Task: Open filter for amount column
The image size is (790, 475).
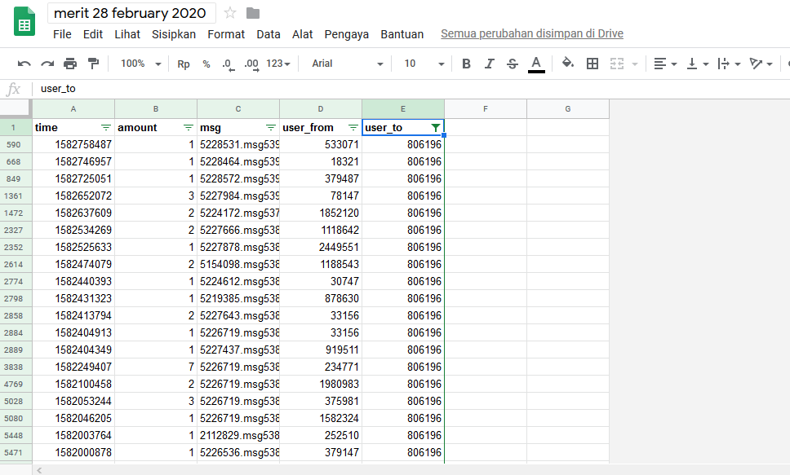Action: click(189, 127)
